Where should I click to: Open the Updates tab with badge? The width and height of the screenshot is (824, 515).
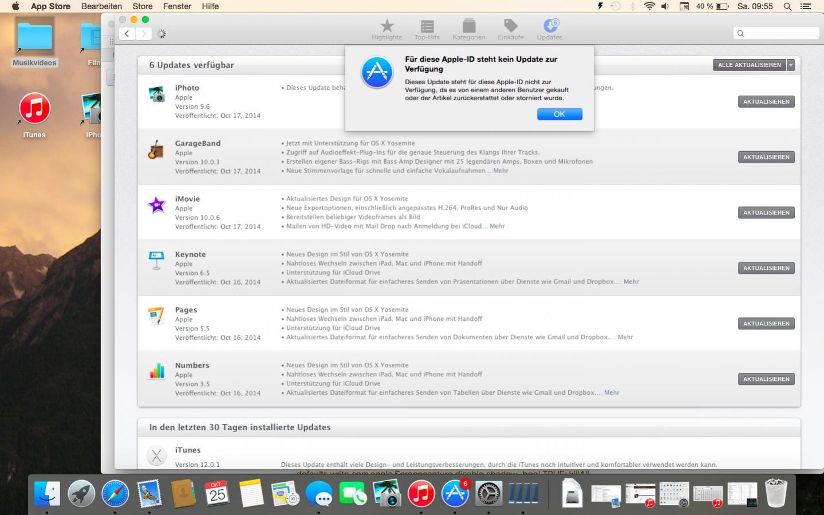pos(550,29)
